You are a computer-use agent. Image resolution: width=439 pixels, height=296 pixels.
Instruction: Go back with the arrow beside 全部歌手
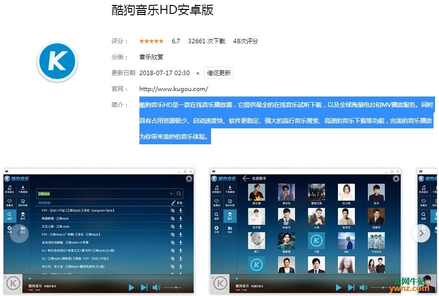[246, 178]
